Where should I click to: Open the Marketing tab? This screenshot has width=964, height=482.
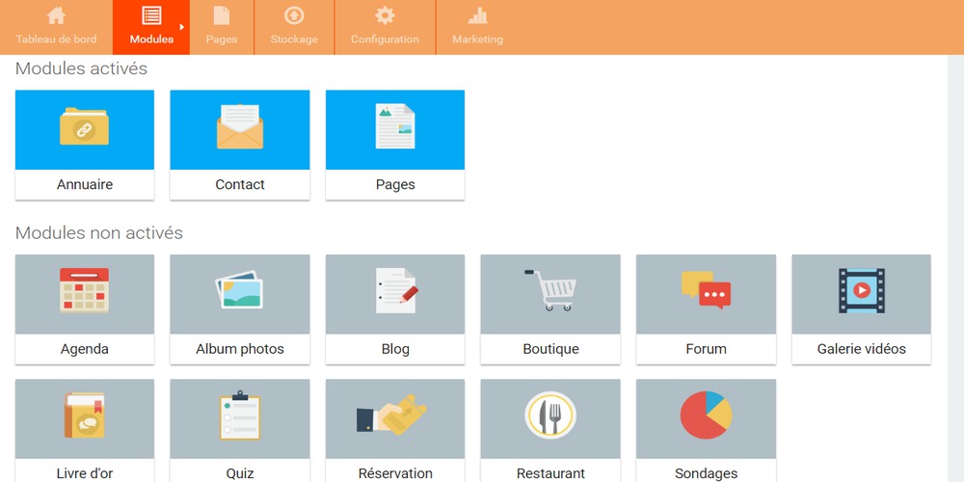coord(478,27)
